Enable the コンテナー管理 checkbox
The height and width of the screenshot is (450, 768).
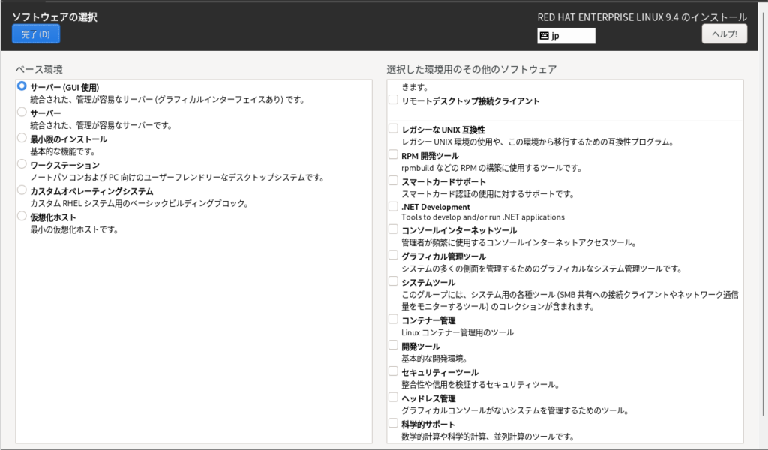point(393,319)
